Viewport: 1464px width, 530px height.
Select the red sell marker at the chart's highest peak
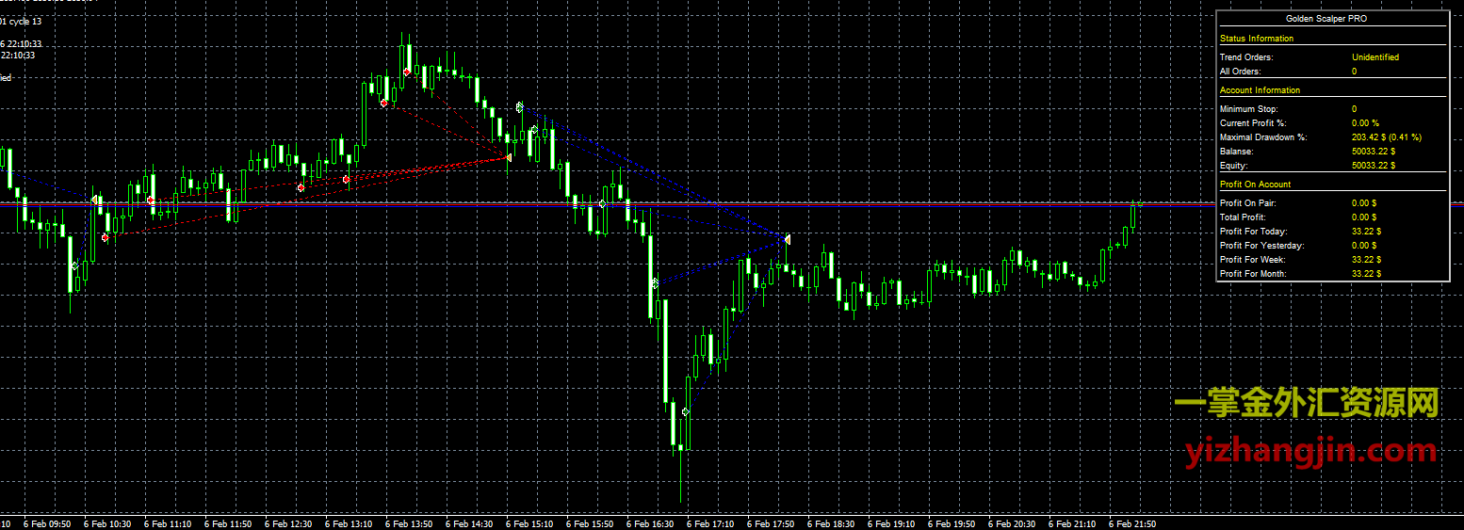tap(407, 72)
